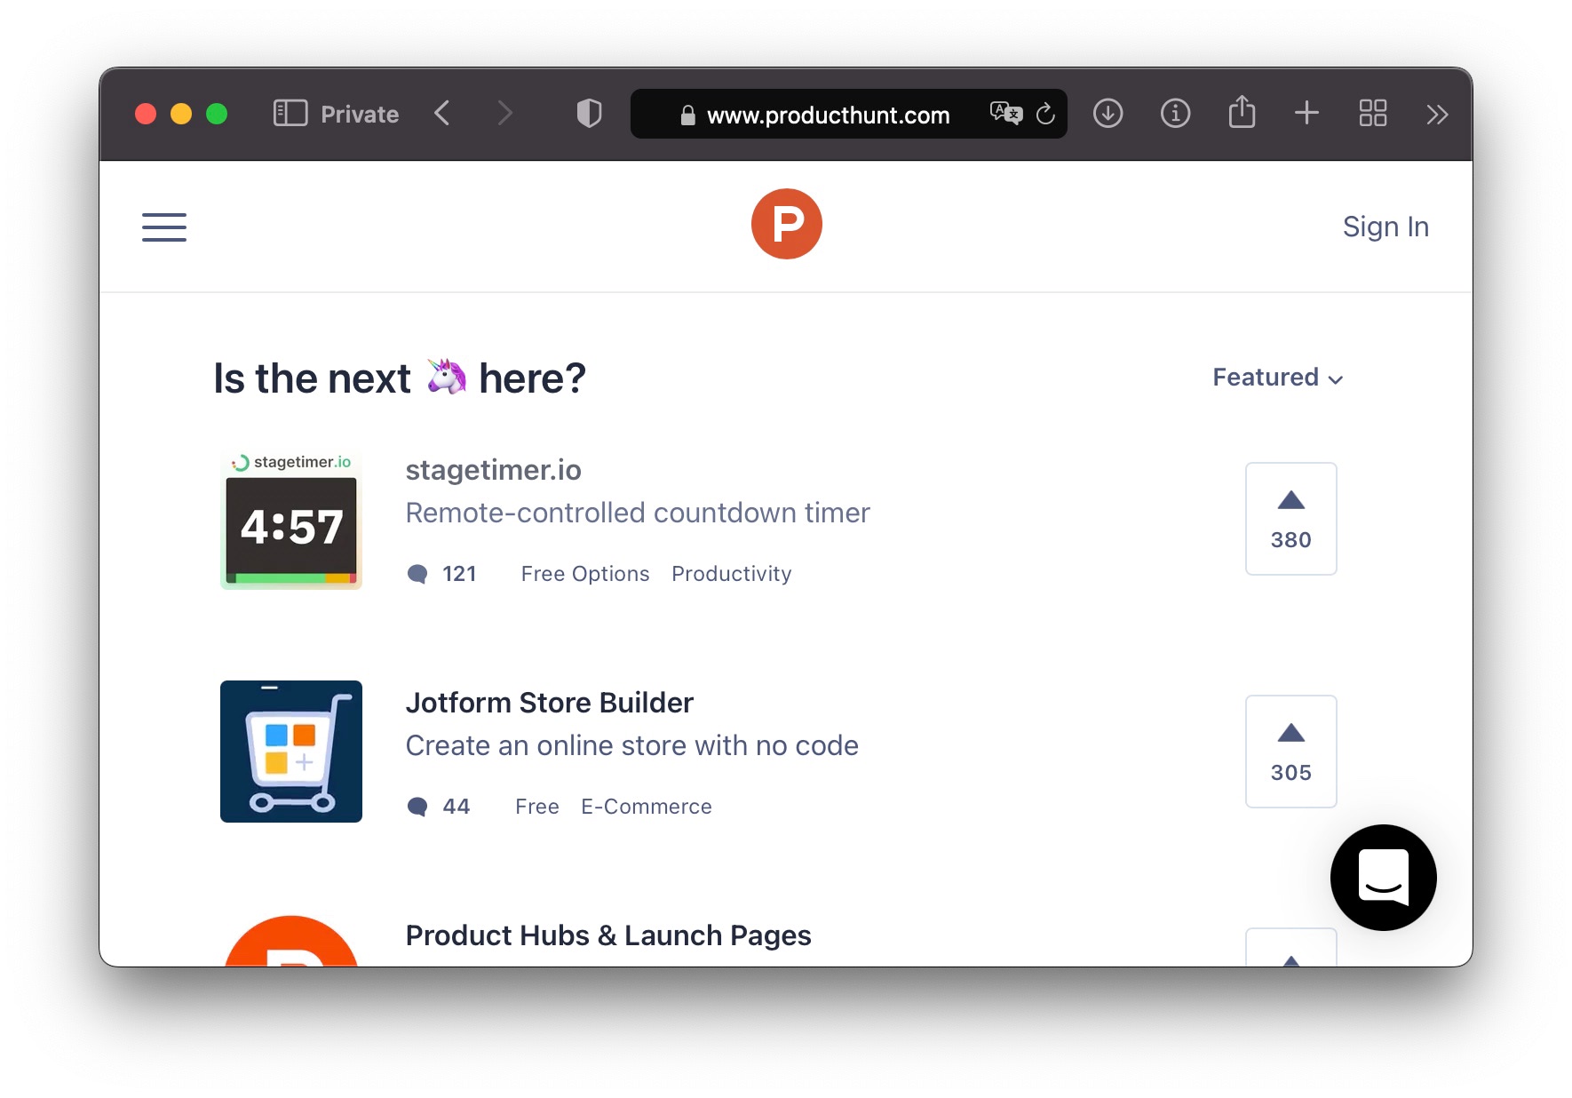Open the stagetimer.io product title
This screenshot has width=1572, height=1098.
tap(494, 470)
